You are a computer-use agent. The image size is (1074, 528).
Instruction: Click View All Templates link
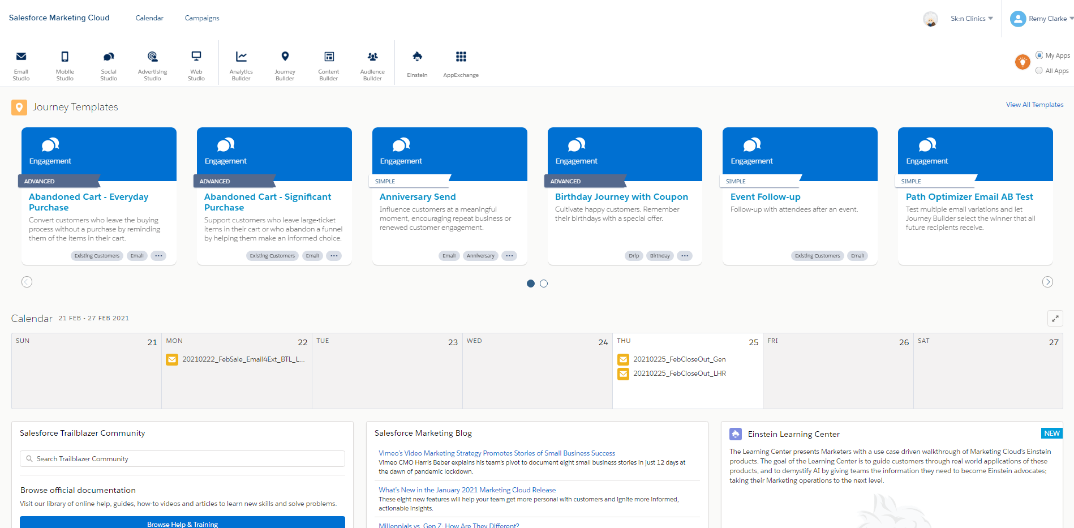pos(1034,105)
